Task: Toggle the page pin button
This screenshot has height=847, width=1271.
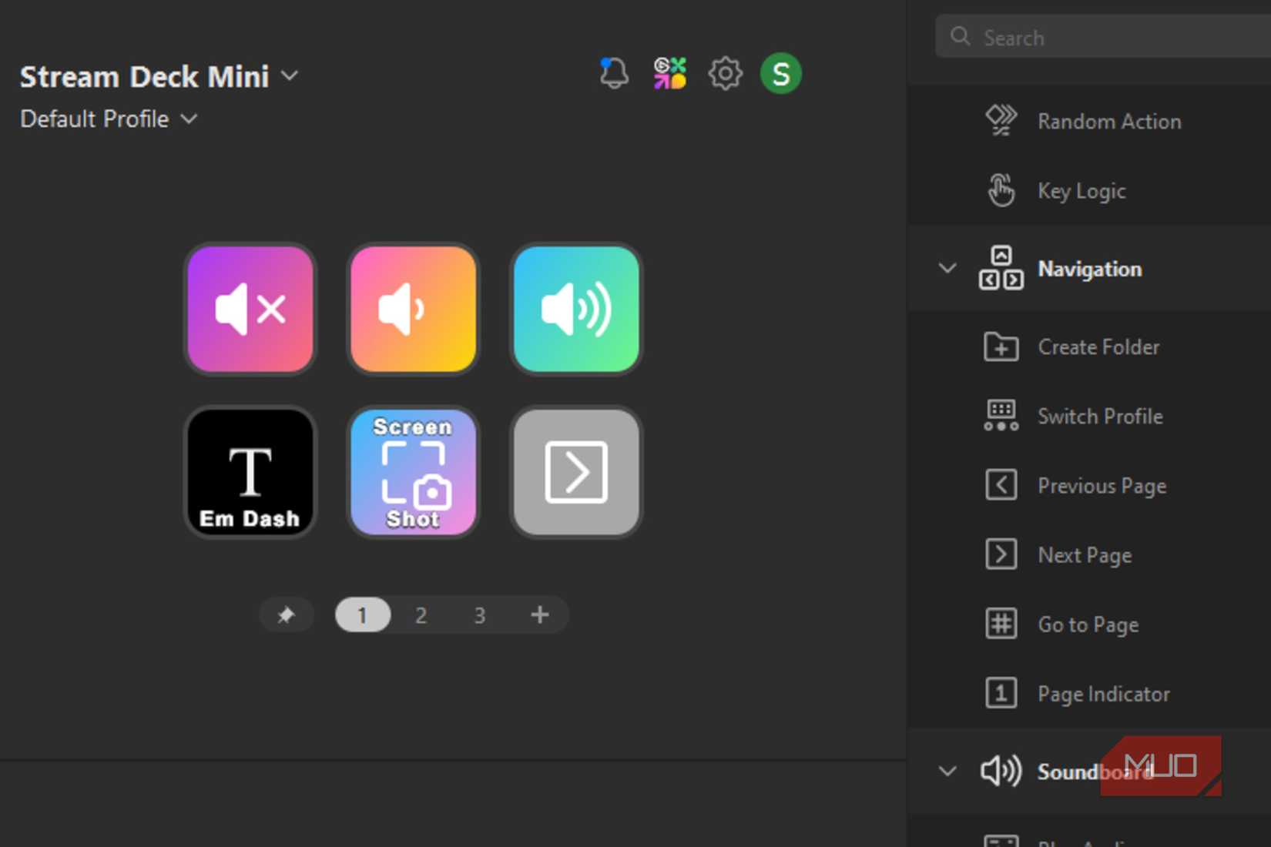Action: [287, 615]
